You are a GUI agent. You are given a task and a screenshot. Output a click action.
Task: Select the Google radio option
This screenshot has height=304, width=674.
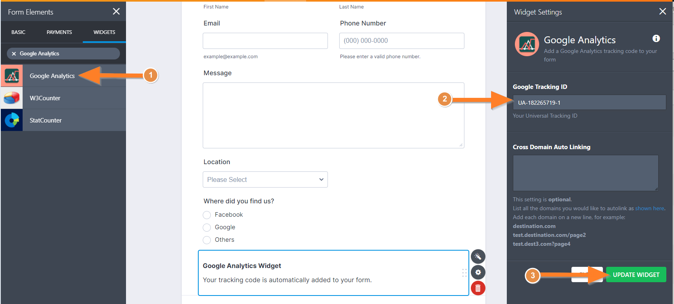(x=207, y=228)
